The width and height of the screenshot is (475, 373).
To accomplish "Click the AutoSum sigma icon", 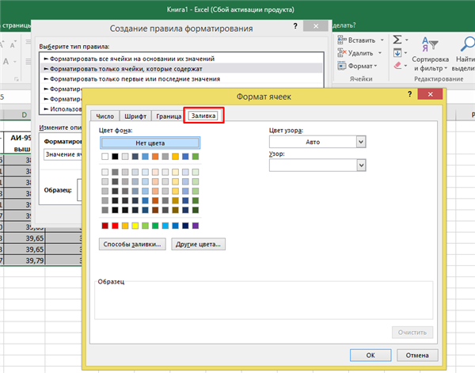I will point(397,40).
